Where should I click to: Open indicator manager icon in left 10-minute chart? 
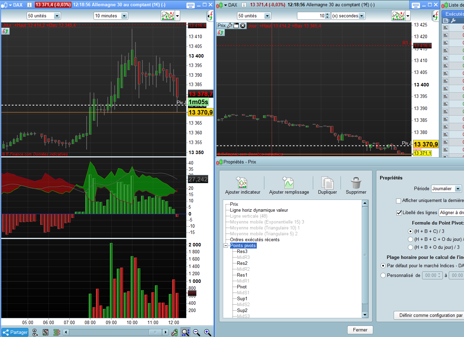pos(168,16)
